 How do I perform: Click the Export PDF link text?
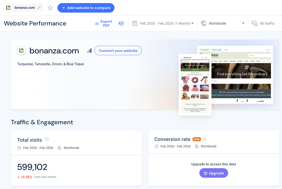pyautogui.click(x=106, y=23)
